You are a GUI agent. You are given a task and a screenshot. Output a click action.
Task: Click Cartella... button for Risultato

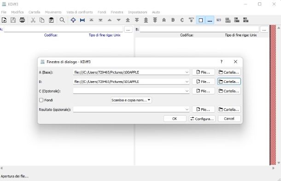pos(229,110)
